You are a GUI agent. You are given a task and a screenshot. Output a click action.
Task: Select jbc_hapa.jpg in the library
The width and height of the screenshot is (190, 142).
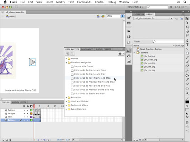point(150,60)
